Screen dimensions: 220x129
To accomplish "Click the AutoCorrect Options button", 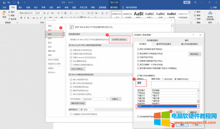I will click(119, 40).
